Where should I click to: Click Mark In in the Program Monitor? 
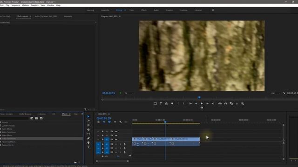(x=178, y=103)
